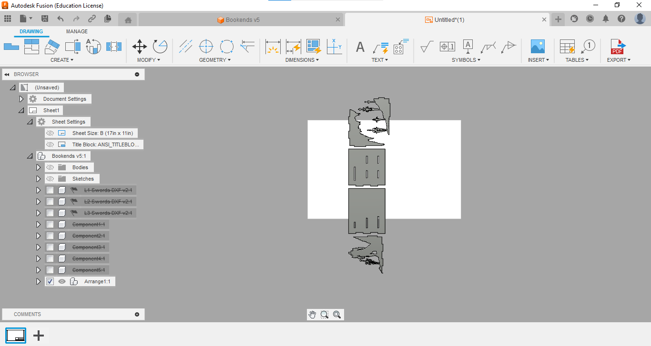Uncheck the Arrange1:1 checkbox

pos(50,281)
